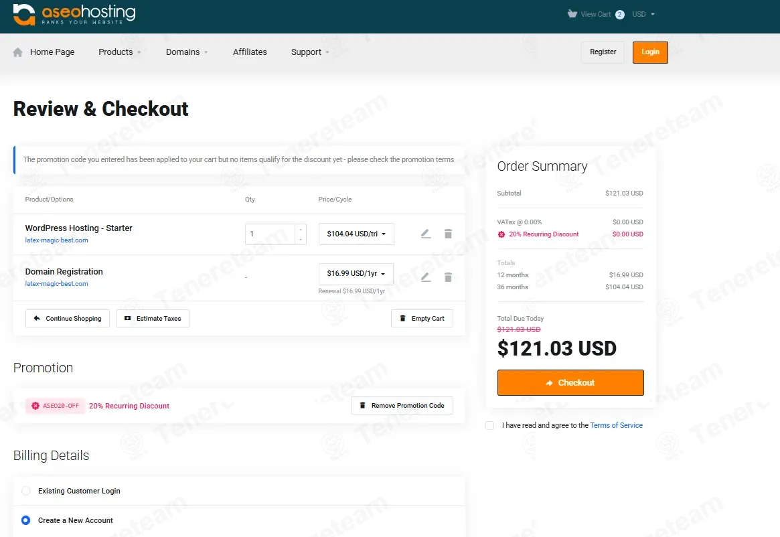This screenshot has height=537, width=780.
Task: Click the 12 months total row
Action: tap(570, 275)
